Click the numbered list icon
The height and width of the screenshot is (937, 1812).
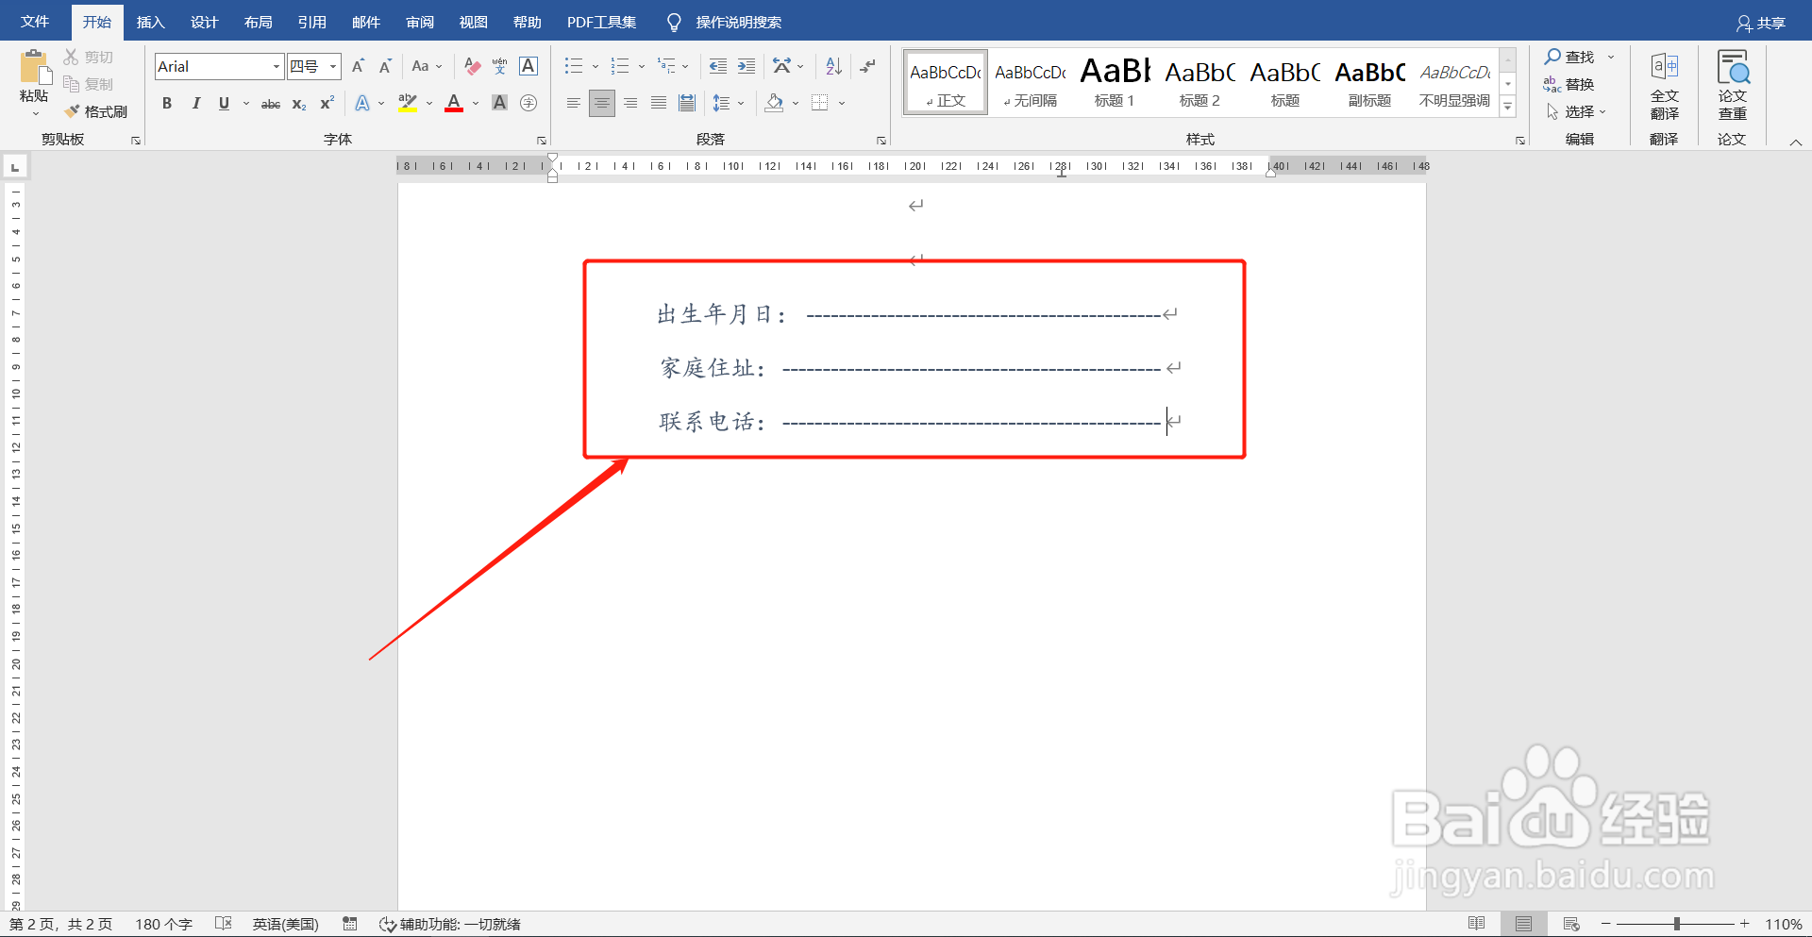(x=620, y=66)
